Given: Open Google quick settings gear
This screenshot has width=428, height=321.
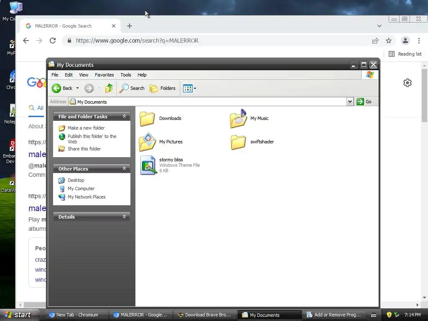Looking at the screenshot, I should (x=407, y=83).
